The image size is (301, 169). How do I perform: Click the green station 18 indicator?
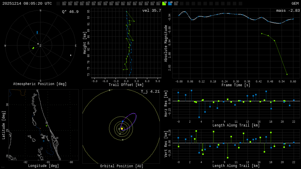pyautogui.click(x=164, y=4)
